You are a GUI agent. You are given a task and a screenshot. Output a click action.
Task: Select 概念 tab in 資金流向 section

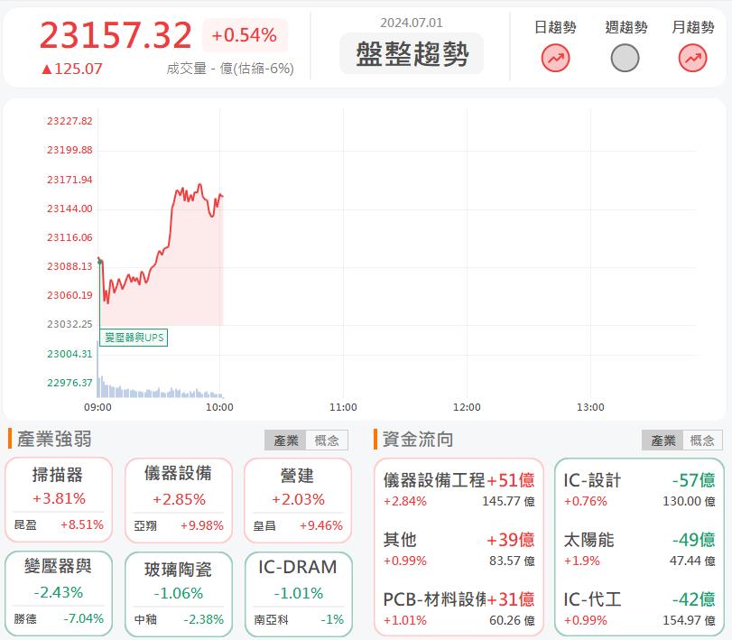[702, 441]
